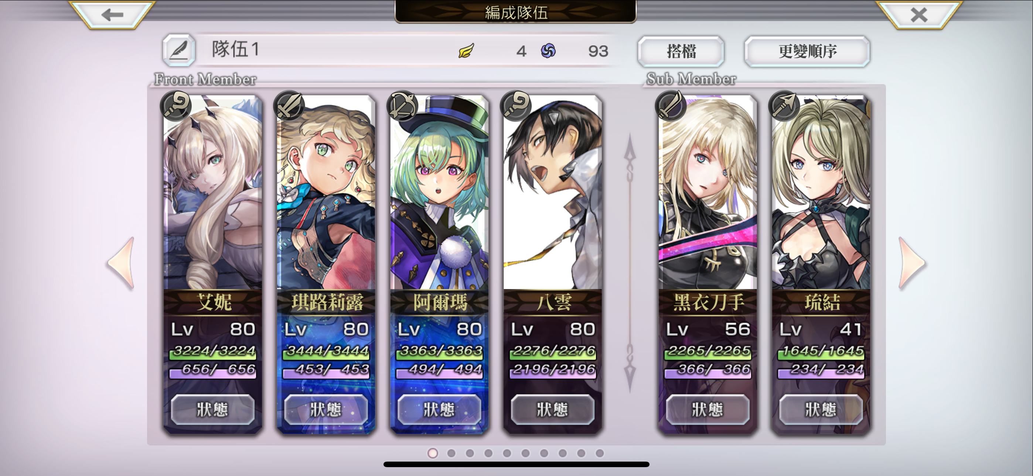
Task: Select the 阿爾瑪 character portrait
Action: click(440, 192)
